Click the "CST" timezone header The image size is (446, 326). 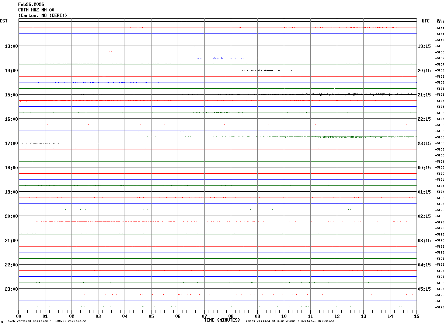(x=4, y=21)
